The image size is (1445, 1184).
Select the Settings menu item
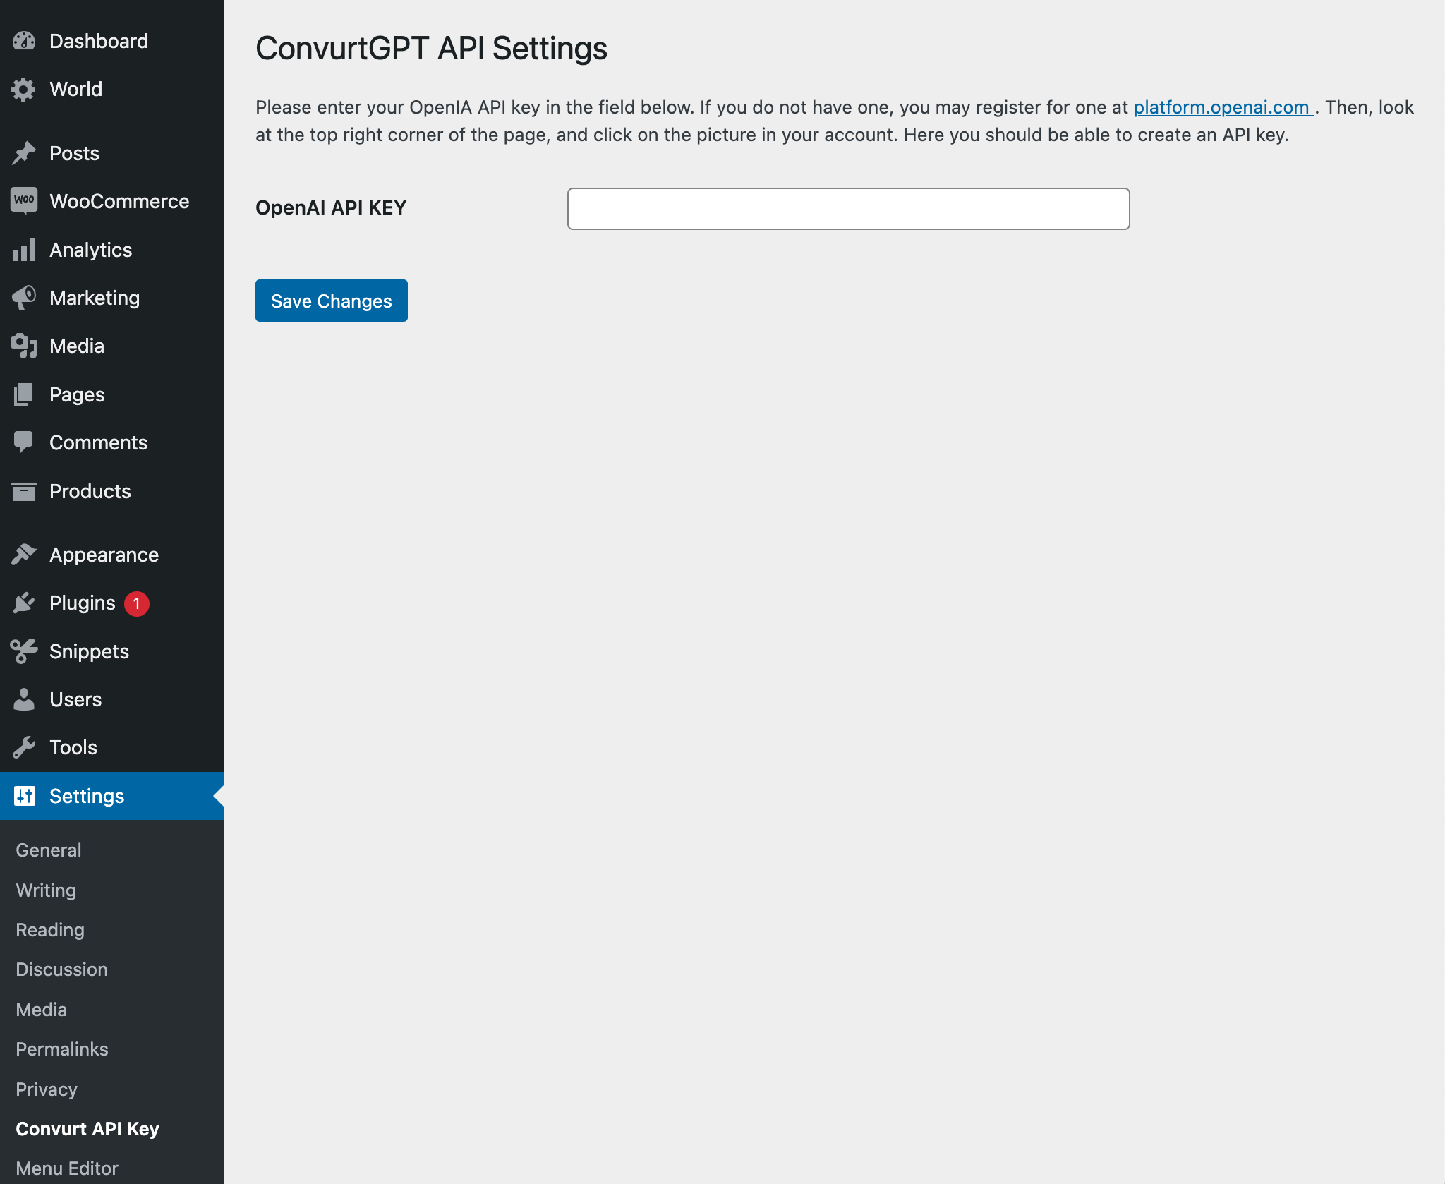coord(112,796)
